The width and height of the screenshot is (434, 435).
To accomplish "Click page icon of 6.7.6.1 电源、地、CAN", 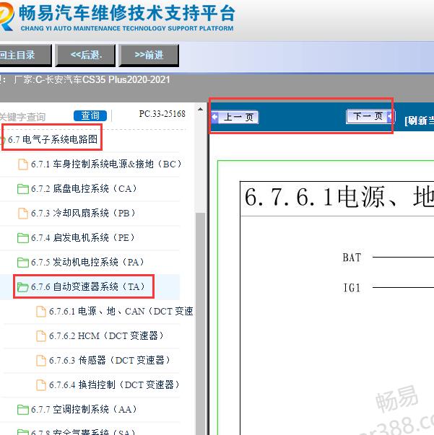I will tap(41, 311).
